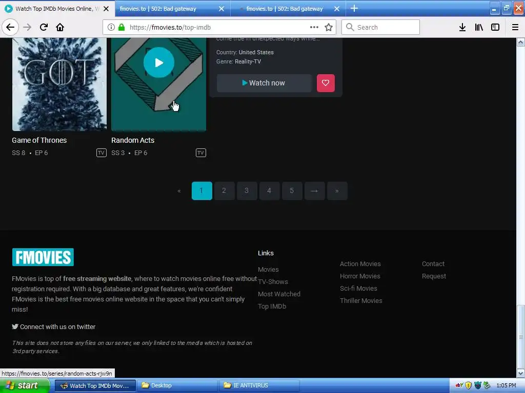Select the Watch Top IMDb Movies Online tab
The width and height of the screenshot is (525, 393).
tap(57, 9)
